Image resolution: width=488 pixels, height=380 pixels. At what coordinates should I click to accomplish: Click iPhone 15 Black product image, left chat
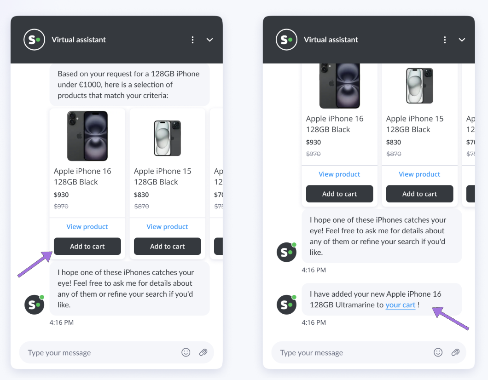[x=168, y=138]
